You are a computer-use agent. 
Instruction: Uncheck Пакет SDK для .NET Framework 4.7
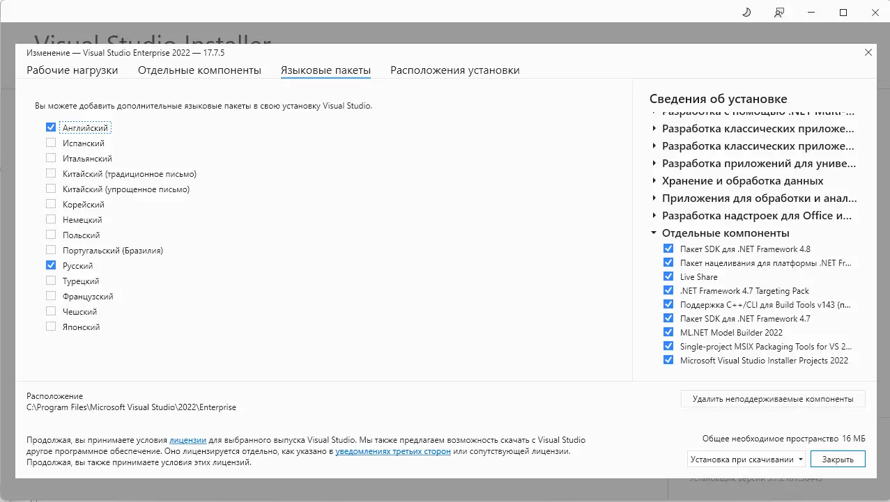point(668,318)
